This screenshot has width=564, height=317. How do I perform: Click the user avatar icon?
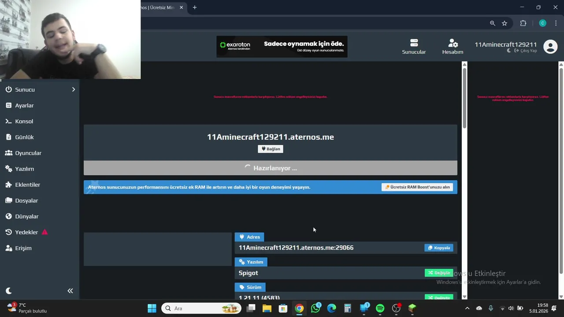550,47
